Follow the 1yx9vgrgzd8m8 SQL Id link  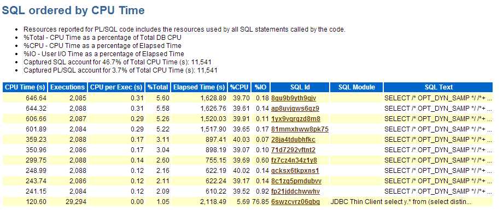[295, 119]
